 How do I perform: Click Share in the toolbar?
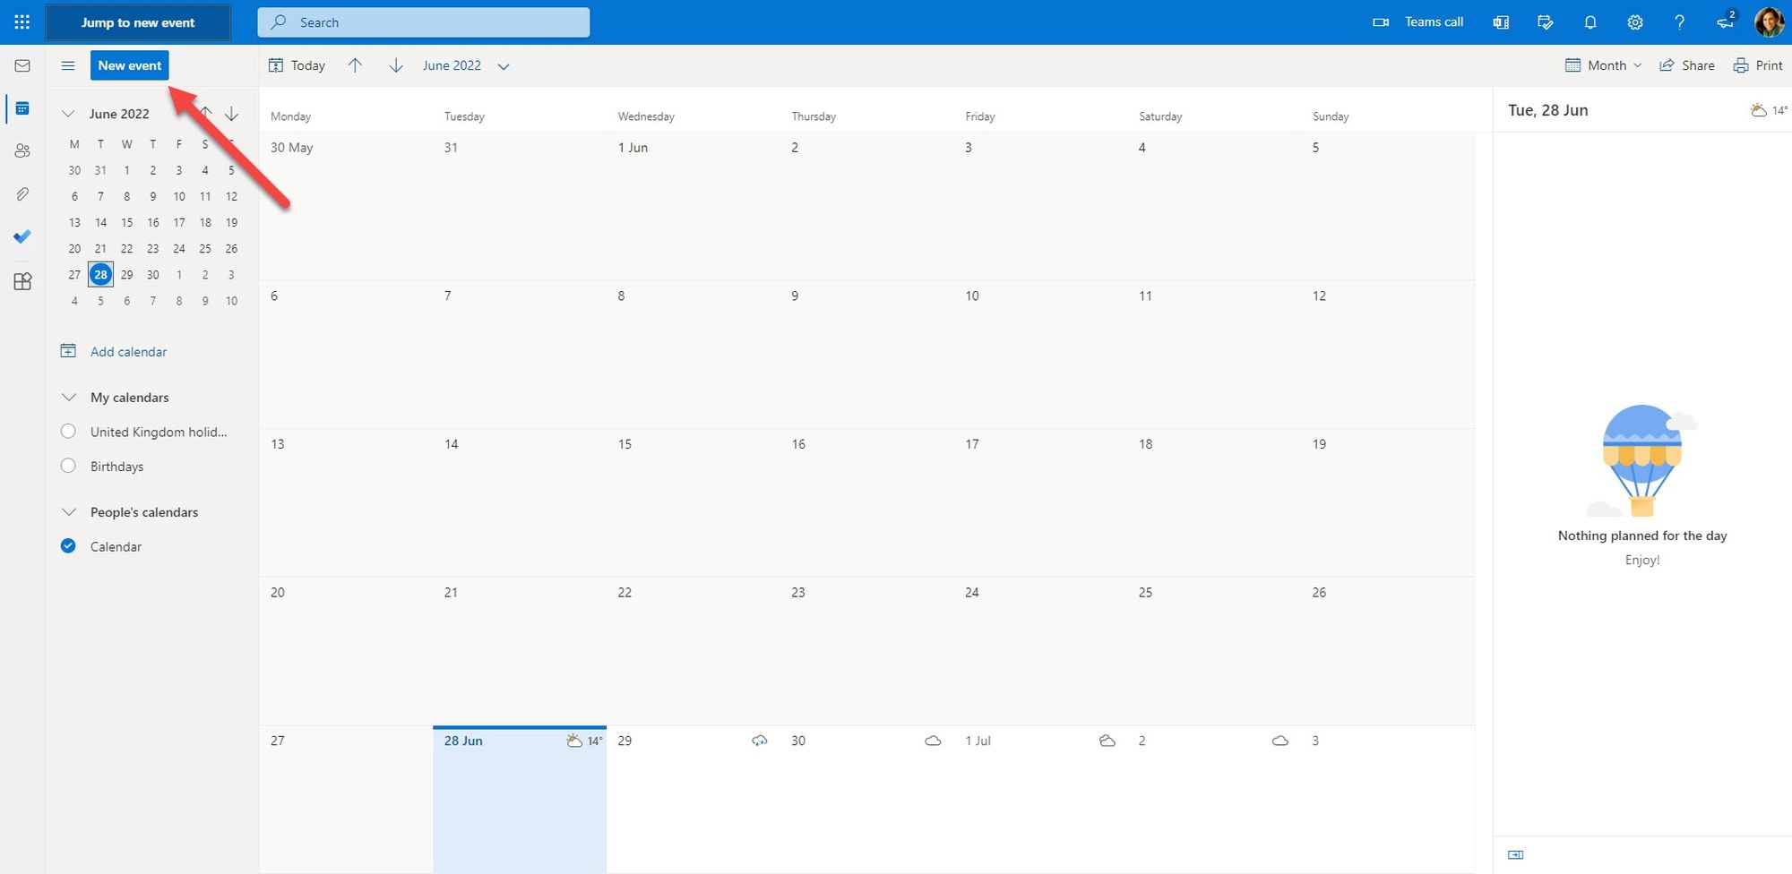[x=1687, y=65]
